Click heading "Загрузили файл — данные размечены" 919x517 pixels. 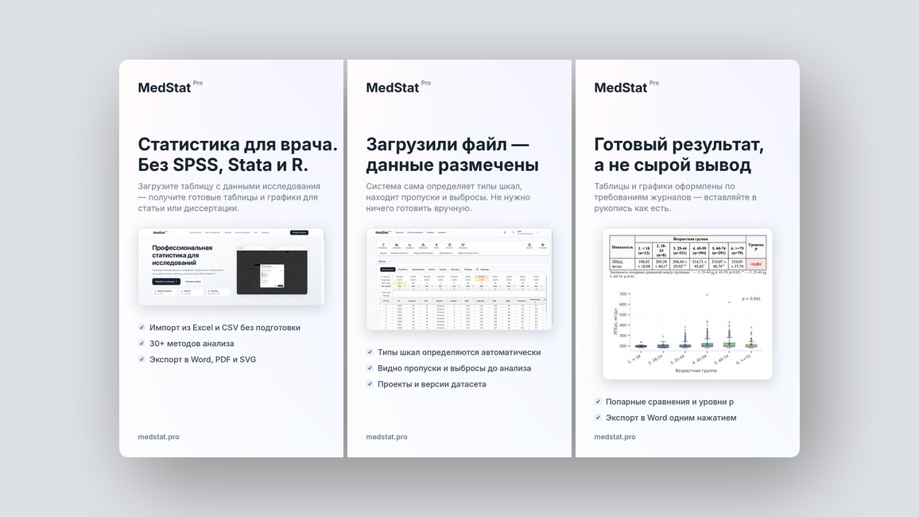point(452,154)
